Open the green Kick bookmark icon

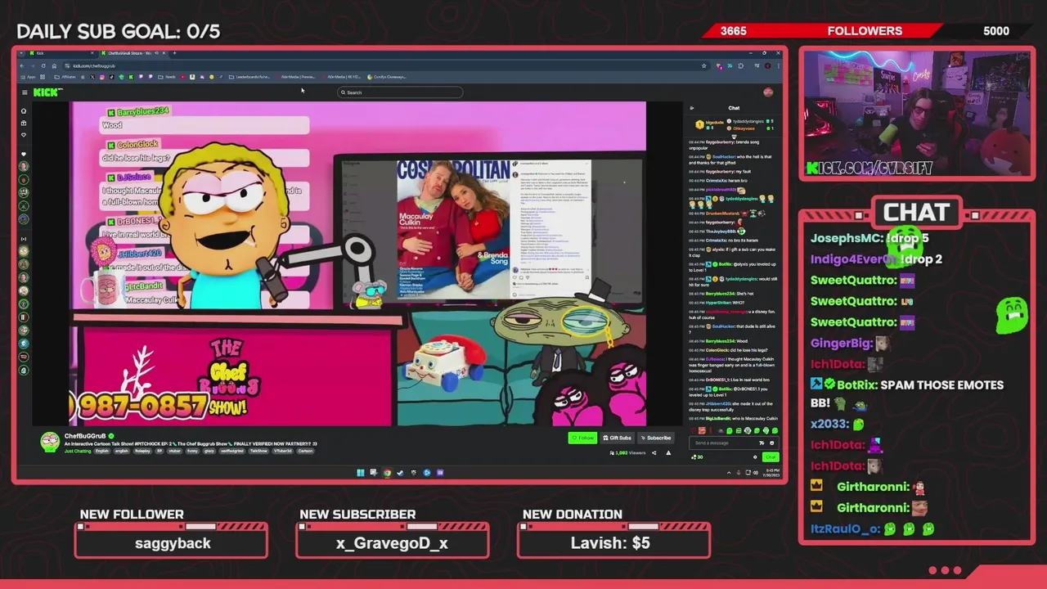(x=131, y=77)
